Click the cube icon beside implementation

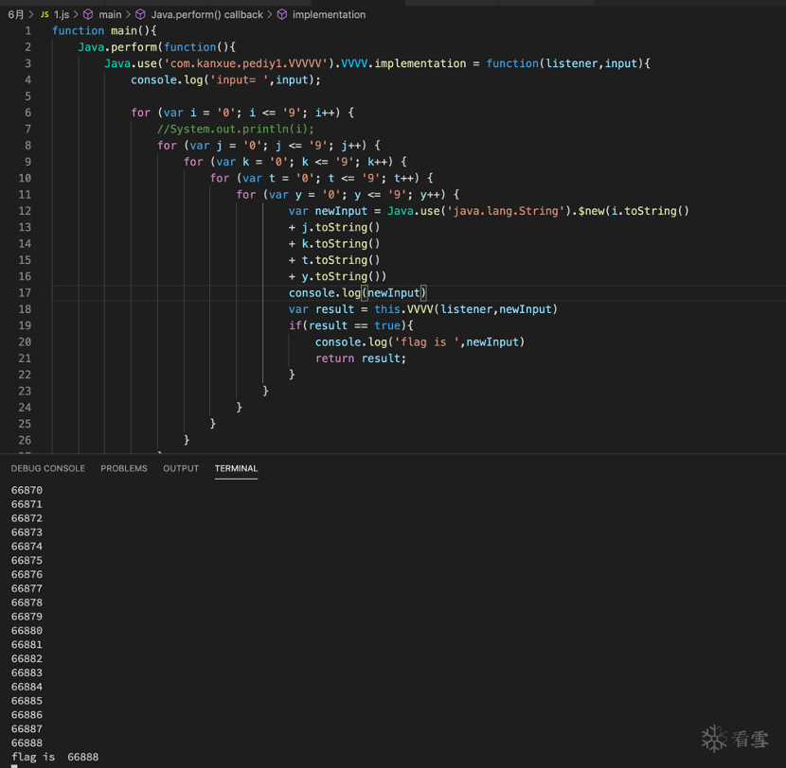click(282, 15)
